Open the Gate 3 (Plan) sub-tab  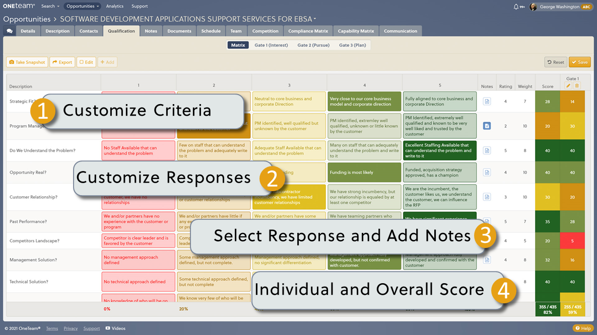tap(353, 45)
